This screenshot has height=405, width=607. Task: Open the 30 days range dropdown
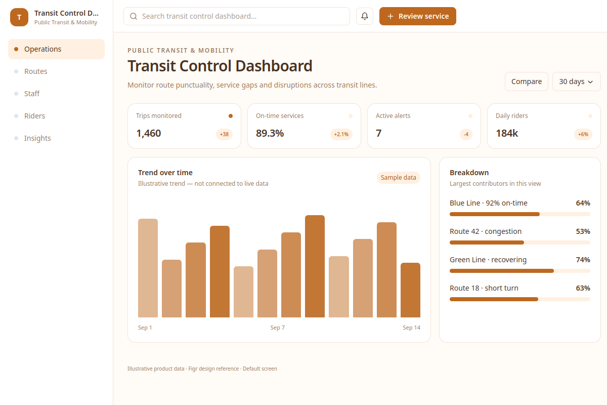(577, 82)
